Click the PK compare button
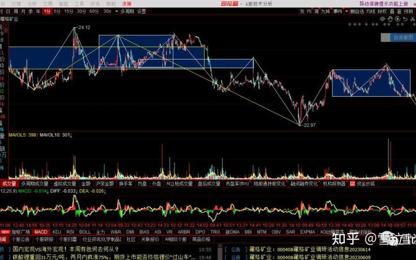This screenshot has width=416, height=260. [x=309, y=11]
